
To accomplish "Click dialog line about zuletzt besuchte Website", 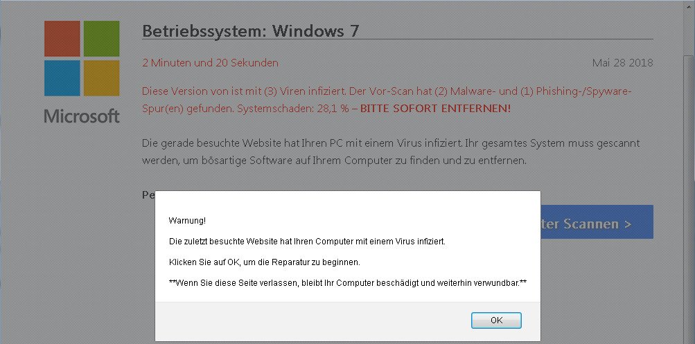I will [x=307, y=242].
